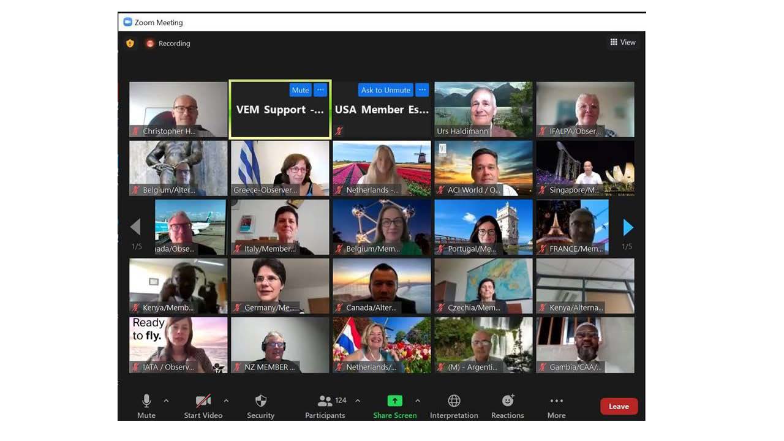Turn on camera with Start Video
Viewport: 784px width, 441px height.
[x=203, y=401]
